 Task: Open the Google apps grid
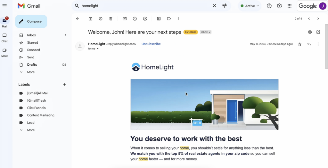pyautogui.click(x=290, y=6)
